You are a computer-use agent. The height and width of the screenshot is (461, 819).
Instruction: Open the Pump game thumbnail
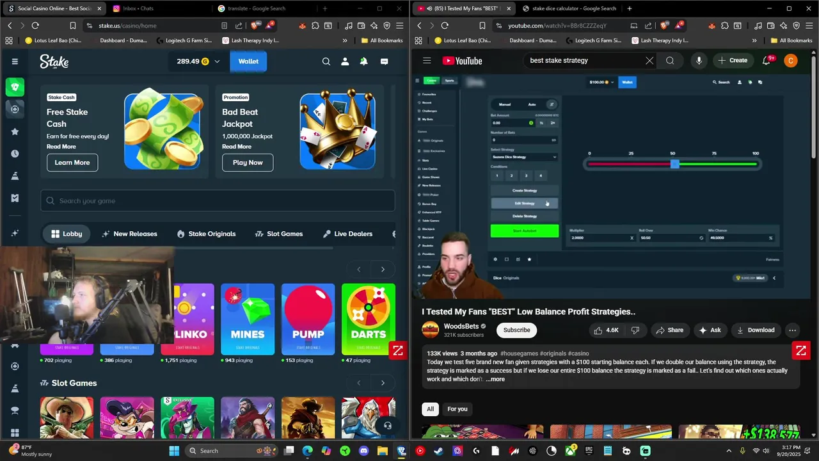click(x=308, y=319)
